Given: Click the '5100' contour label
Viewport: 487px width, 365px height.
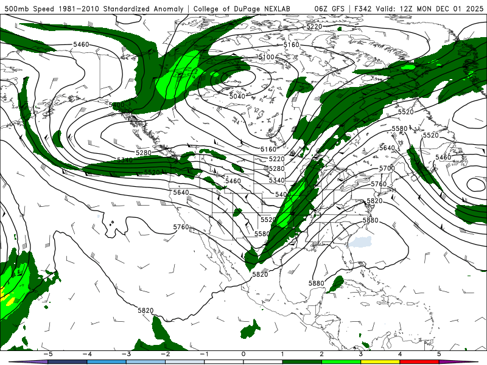Looking at the screenshot, I should [x=267, y=57].
